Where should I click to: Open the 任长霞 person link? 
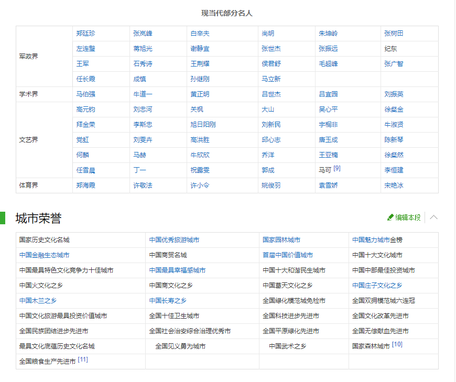(x=86, y=79)
